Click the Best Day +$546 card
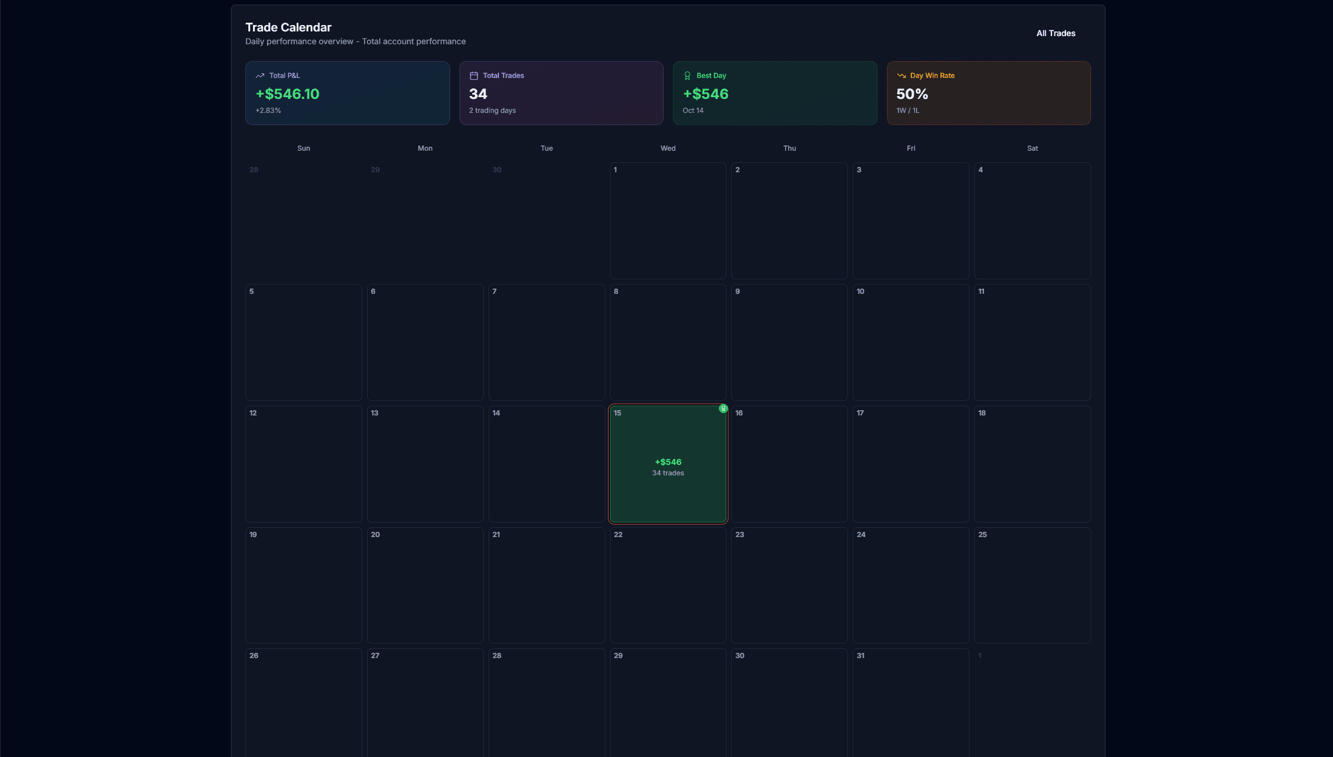The height and width of the screenshot is (757, 1333). coord(775,93)
